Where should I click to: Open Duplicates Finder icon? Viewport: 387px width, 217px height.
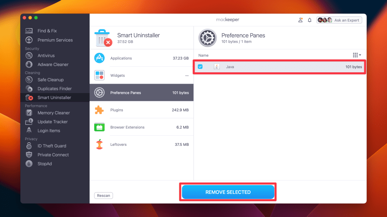[29, 89]
